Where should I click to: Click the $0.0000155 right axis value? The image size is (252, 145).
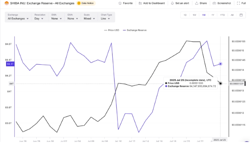(x=238, y=41)
